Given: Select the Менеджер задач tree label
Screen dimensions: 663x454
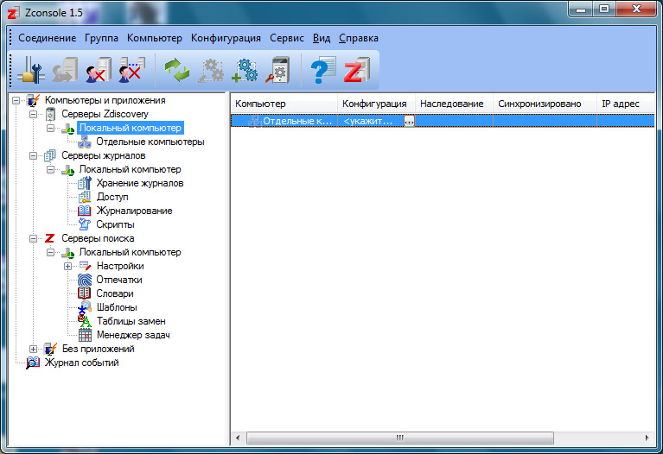Looking at the screenshot, I should (133, 335).
